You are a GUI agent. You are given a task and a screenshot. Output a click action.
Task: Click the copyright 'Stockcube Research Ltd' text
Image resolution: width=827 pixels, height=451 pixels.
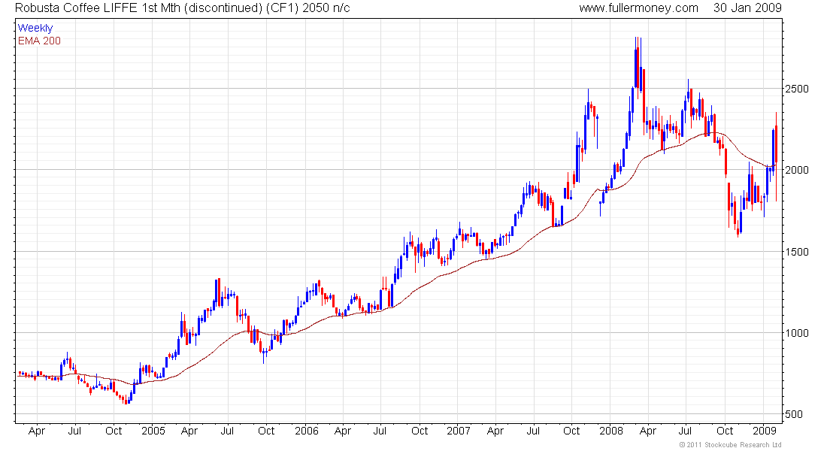point(741,445)
